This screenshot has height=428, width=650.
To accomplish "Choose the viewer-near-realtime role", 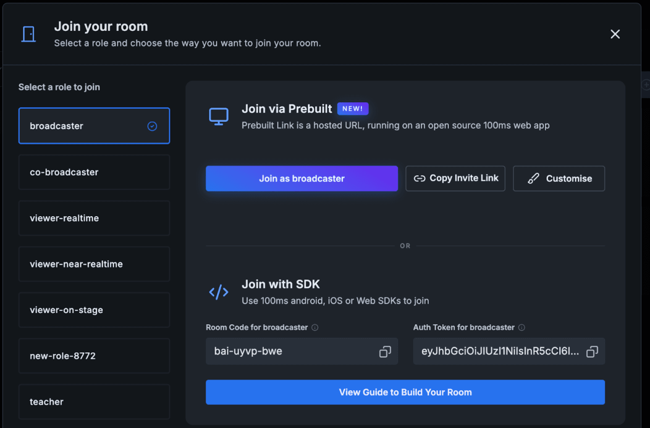I will pos(94,264).
